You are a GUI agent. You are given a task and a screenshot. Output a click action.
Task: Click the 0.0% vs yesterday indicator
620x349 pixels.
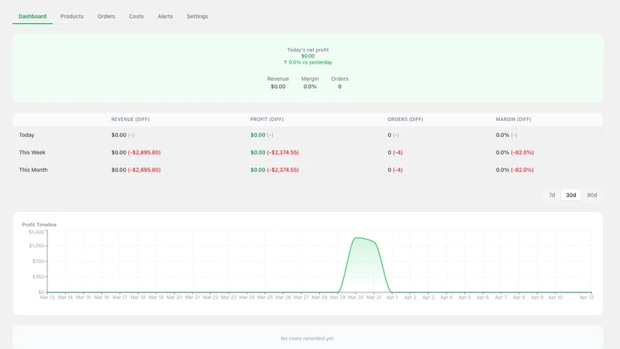(x=308, y=62)
